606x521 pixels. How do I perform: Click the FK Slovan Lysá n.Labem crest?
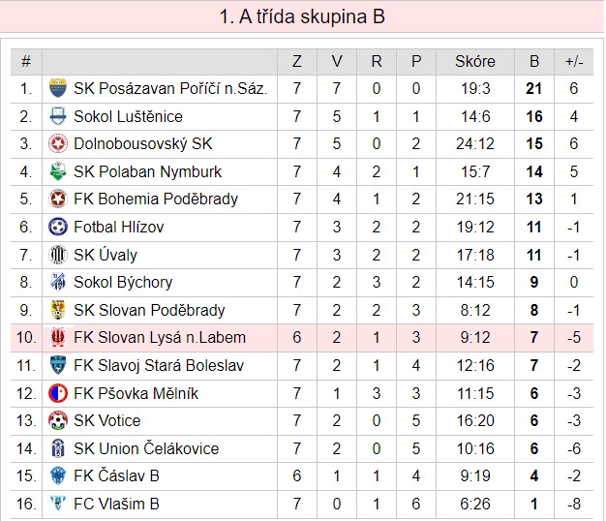[58, 337]
